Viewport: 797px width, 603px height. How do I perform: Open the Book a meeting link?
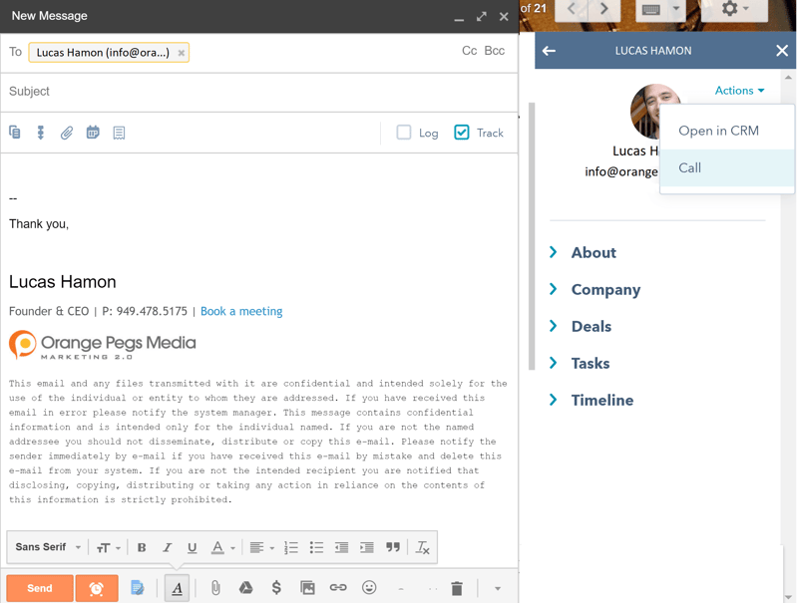[241, 311]
